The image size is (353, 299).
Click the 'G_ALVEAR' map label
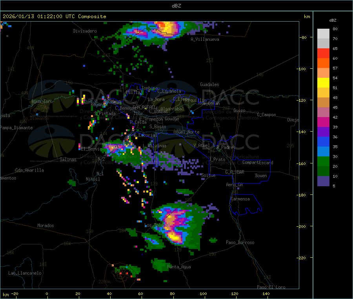235,172
